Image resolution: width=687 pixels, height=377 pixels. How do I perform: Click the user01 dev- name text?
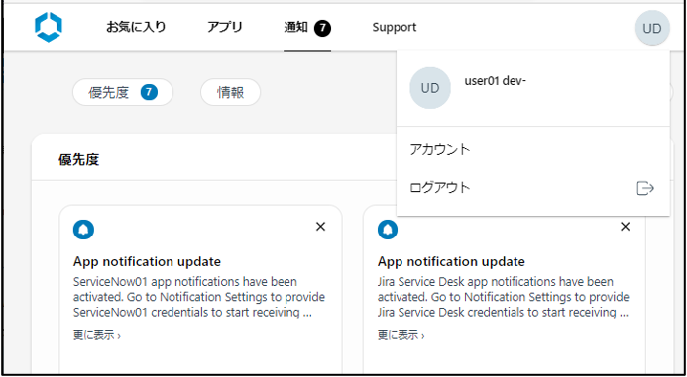click(495, 81)
